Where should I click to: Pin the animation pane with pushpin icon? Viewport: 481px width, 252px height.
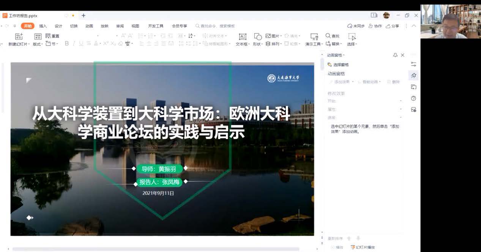pos(395,55)
